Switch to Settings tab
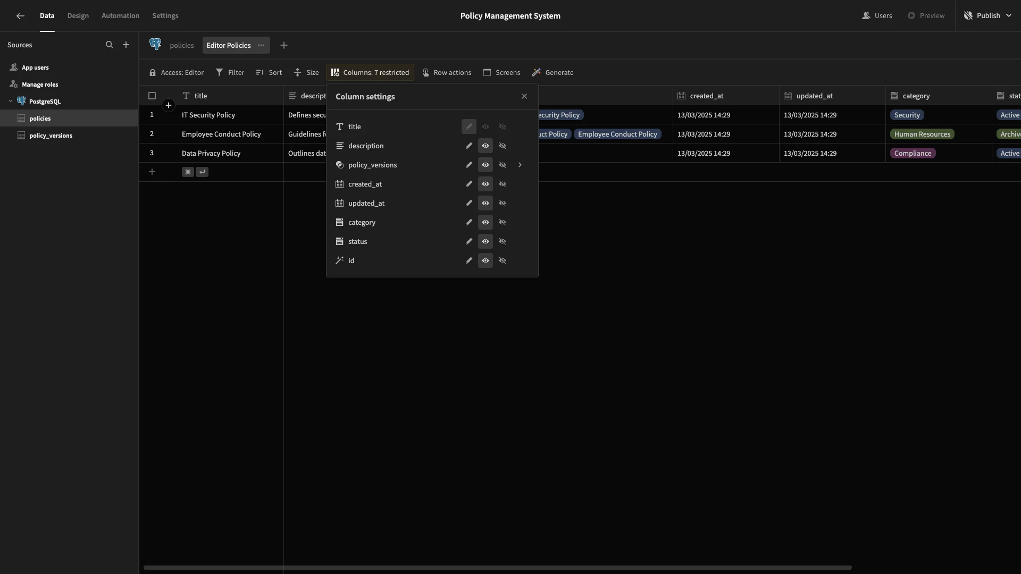1021x574 pixels. [165, 16]
